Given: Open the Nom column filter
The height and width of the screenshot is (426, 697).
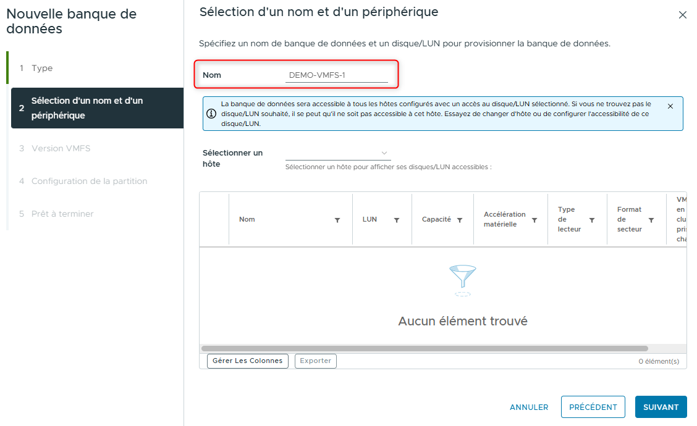Looking at the screenshot, I should [x=337, y=219].
